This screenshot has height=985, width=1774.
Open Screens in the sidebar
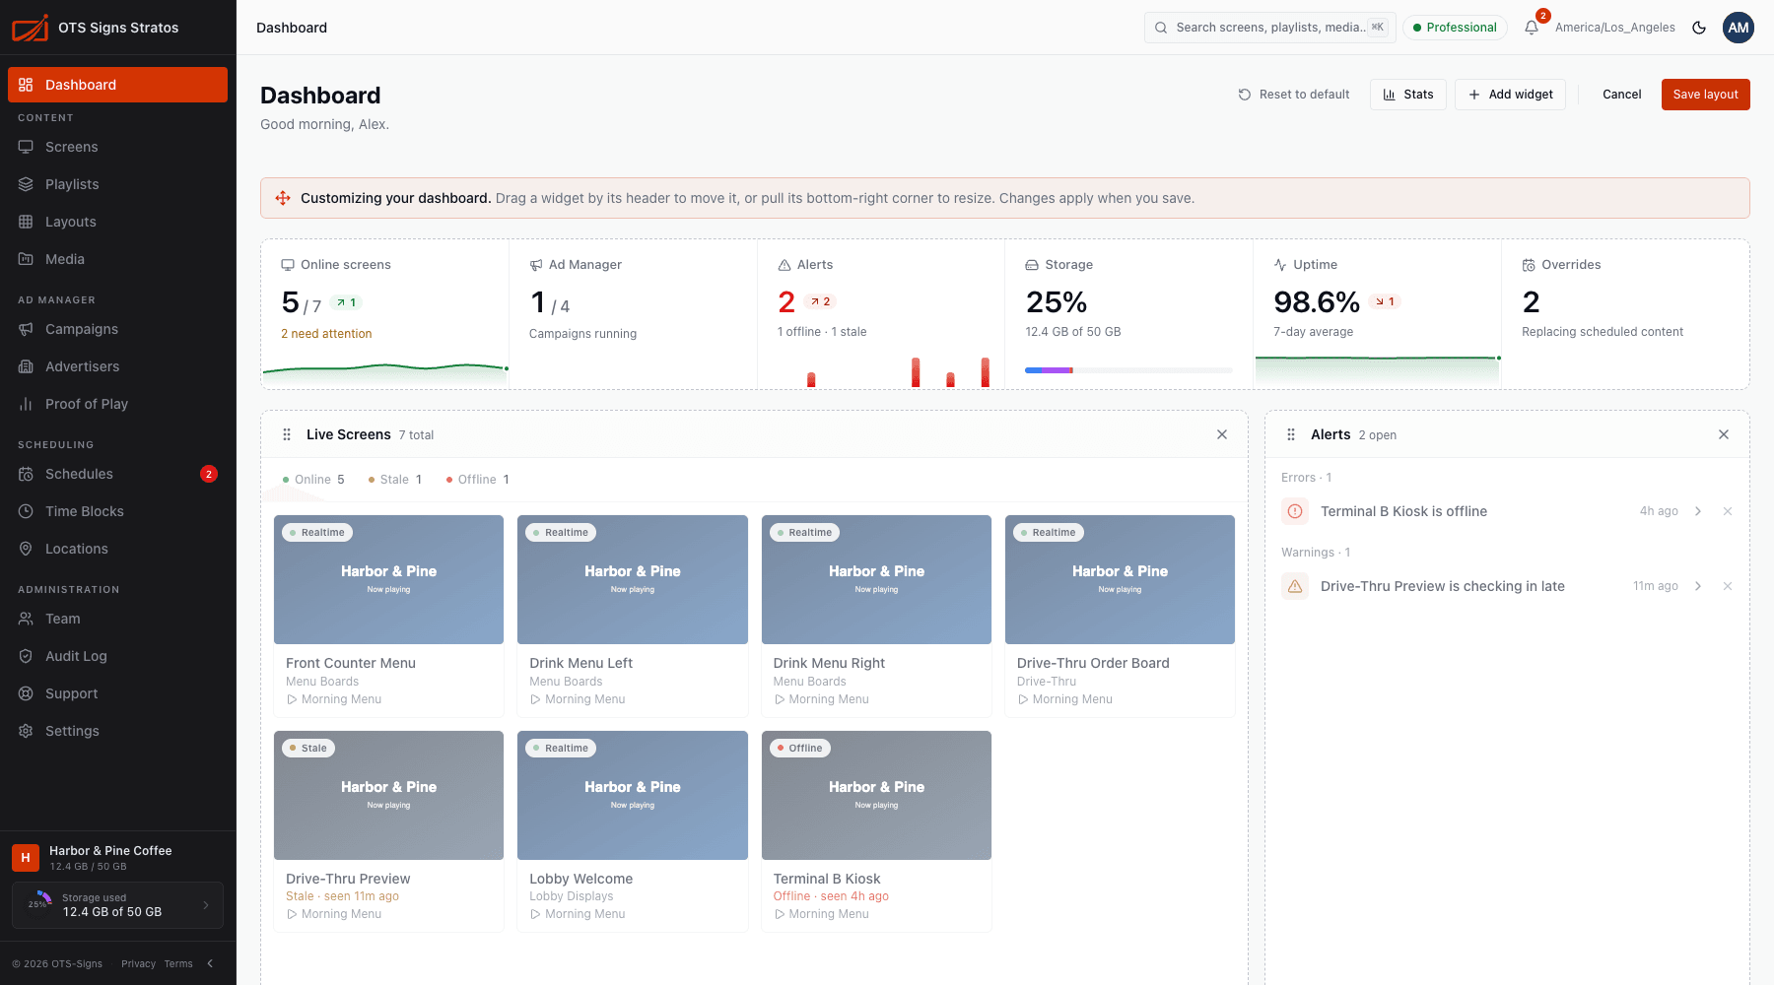[x=117, y=147]
